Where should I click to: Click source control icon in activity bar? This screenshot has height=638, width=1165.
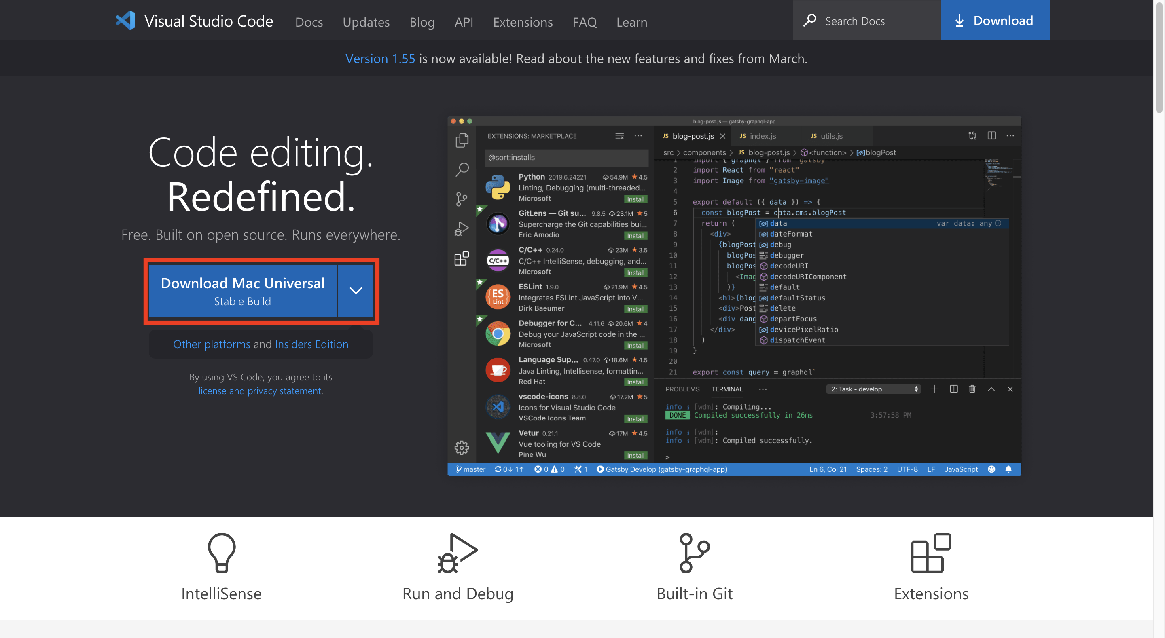(x=462, y=199)
